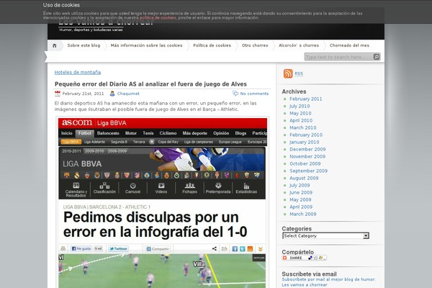This screenshot has height=288, width=432.
Task: Click the home icon in navigation bar
Action: [54, 45]
